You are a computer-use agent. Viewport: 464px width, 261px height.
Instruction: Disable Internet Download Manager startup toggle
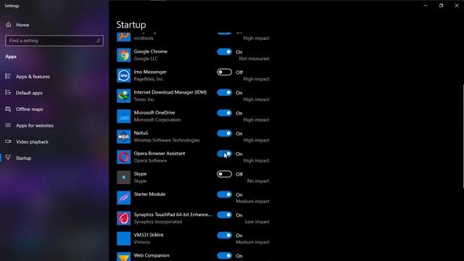pos(224,93)
